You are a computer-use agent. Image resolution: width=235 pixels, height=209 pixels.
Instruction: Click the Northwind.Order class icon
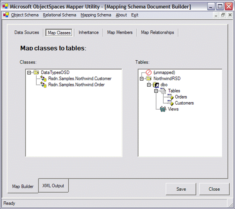click(x=43, y=84)
